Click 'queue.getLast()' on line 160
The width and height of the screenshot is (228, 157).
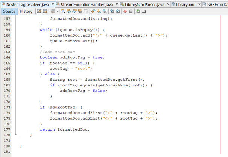[x=129, y=35]
